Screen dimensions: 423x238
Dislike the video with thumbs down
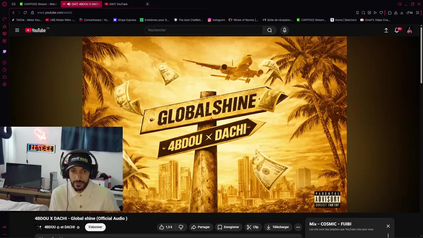coord(181,227)
